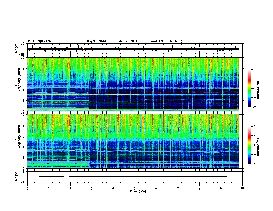Click the "4" kHz tick of ch.2 spectrogram
Viewport: 273px width, 211px height.
point(24,147)
